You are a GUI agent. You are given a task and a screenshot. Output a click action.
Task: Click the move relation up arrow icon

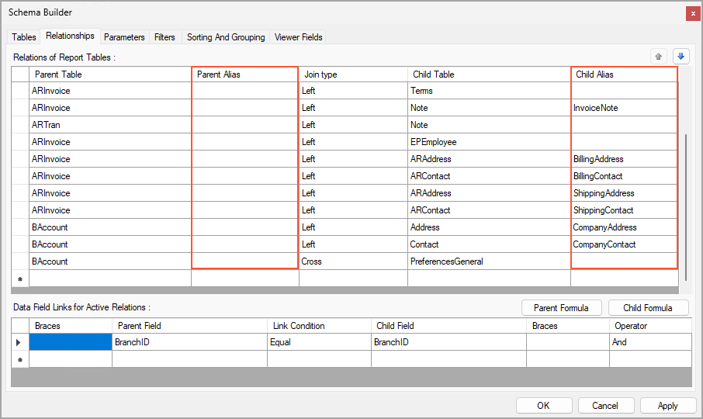659,57
